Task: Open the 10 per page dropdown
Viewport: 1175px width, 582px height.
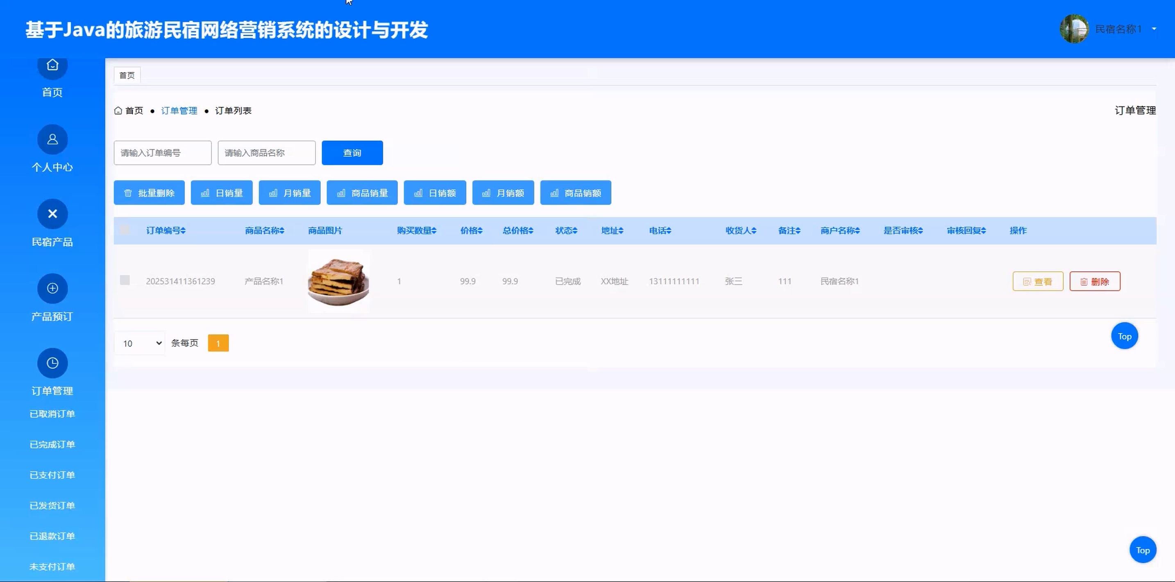Action: coord(140,343)
